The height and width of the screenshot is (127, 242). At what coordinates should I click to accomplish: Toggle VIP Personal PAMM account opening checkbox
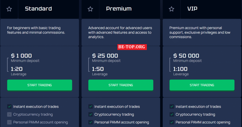point(172,122)
